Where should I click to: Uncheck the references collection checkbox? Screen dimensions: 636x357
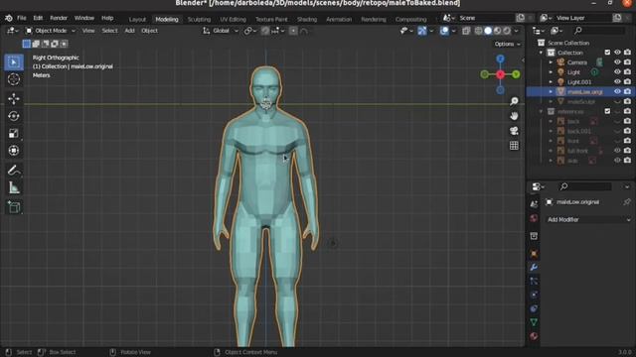click(x=607, y=111)
